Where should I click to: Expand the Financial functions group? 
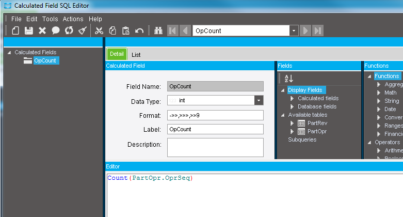(x=379, y=134)
